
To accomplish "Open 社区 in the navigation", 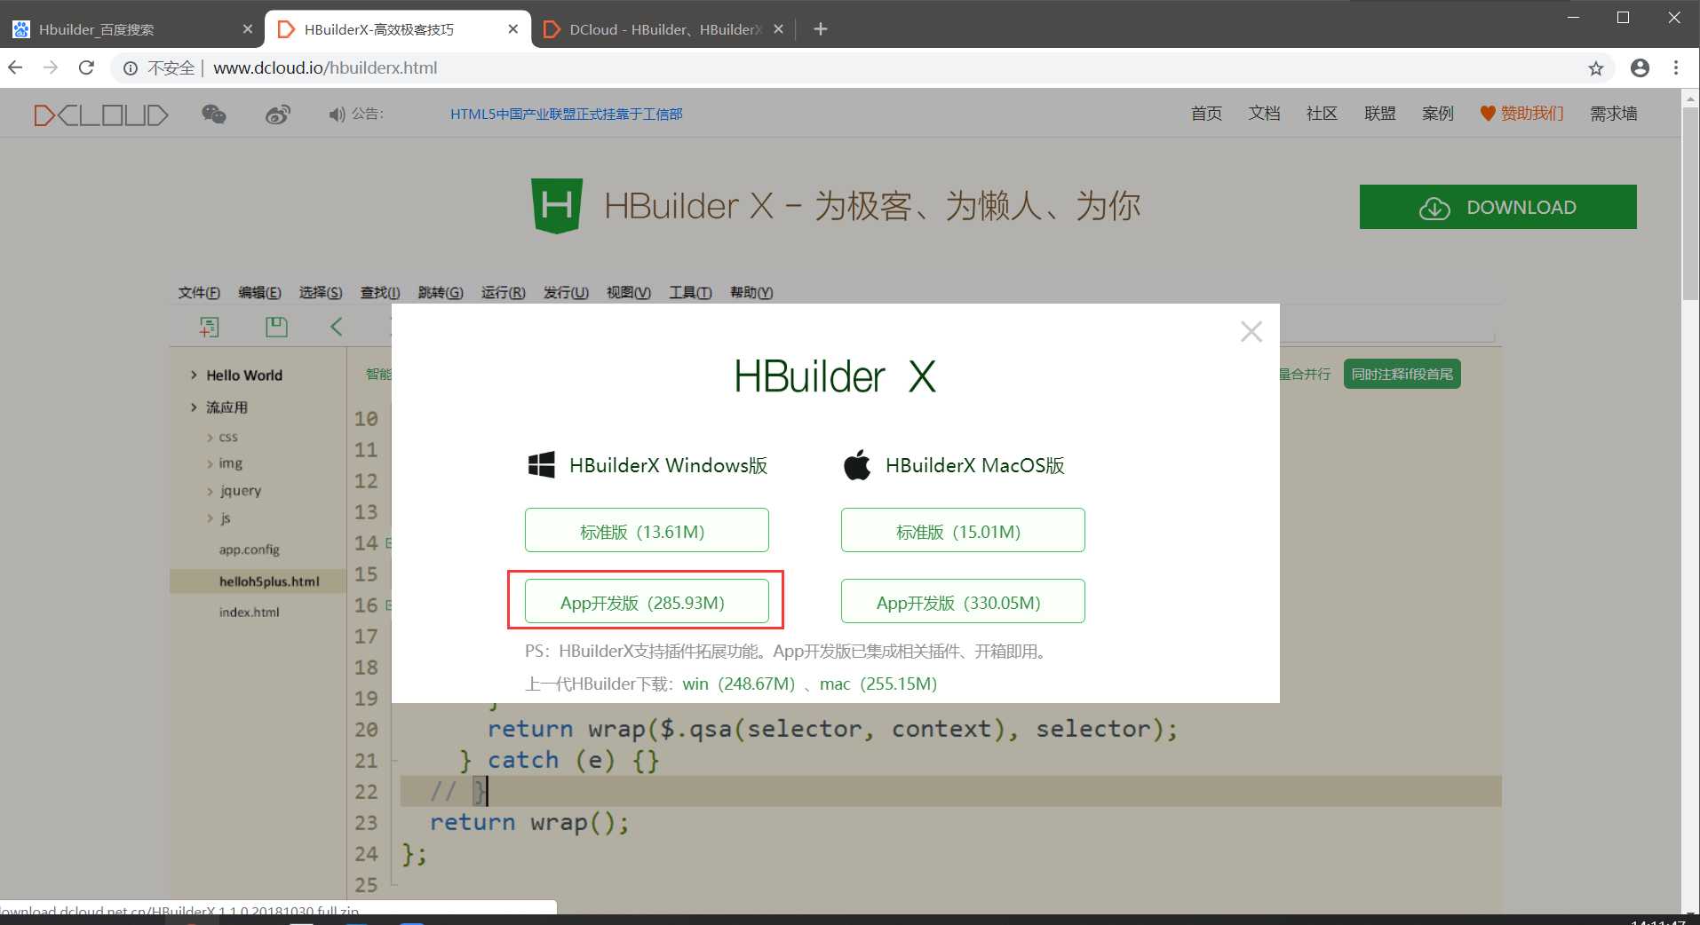I will 1322,114.
